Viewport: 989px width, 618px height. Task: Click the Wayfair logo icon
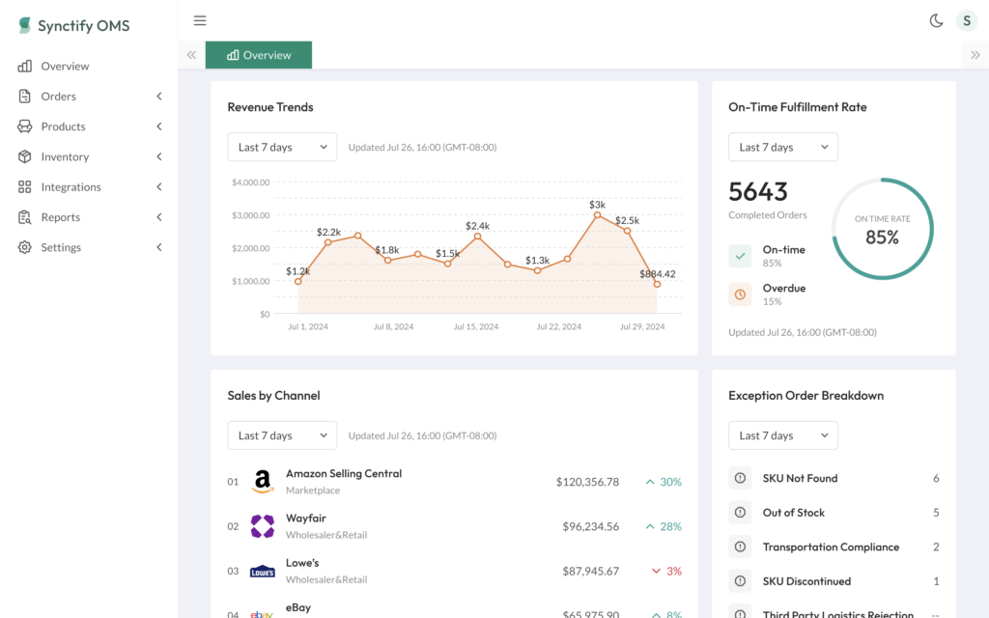pyautogui.click(x=263, y=526)
